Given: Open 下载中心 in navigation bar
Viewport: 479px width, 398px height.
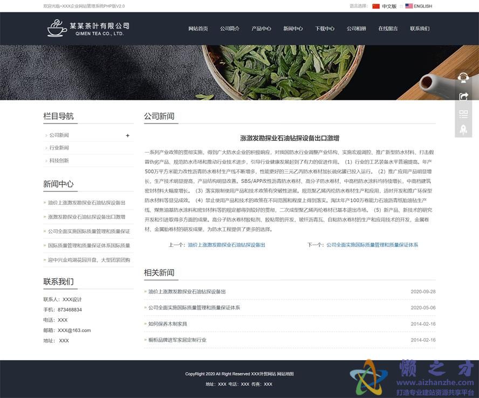Looking at the screenshot, I should click(x=325, y=29).
